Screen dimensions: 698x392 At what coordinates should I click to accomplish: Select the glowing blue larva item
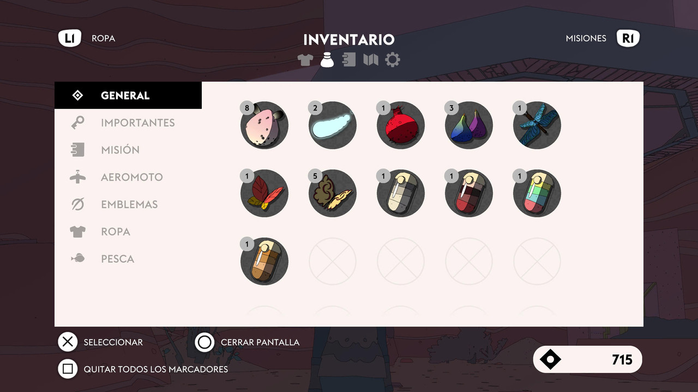tap(333, 125)
